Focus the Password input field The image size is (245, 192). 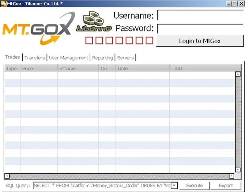[x=200, y=28]
